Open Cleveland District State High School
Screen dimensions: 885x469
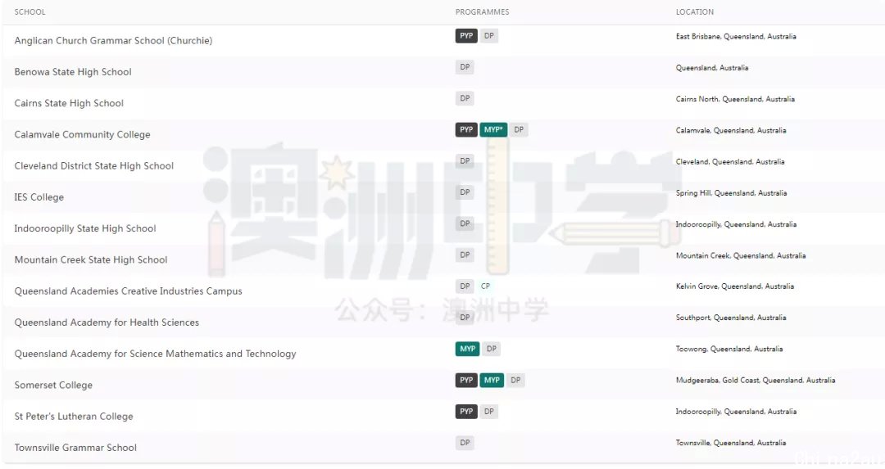coord(93,165)
